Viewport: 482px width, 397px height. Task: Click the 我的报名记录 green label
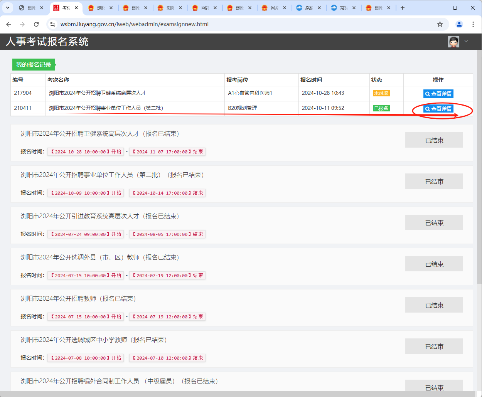point(34,65)
